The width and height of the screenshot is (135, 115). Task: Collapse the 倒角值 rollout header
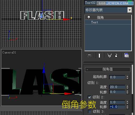108,69
